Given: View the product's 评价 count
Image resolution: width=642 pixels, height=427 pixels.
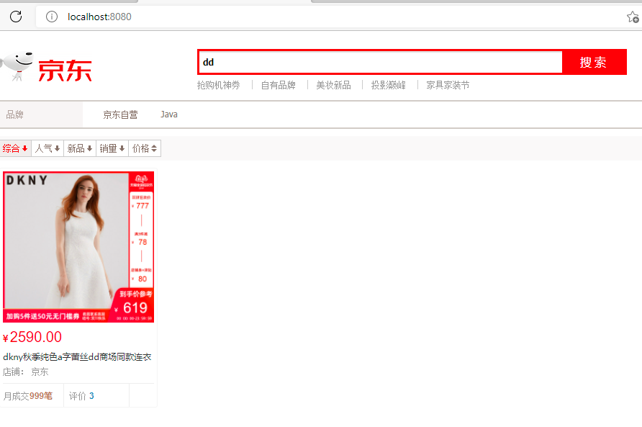Looking at the screenshot, I should click(81, 396).
